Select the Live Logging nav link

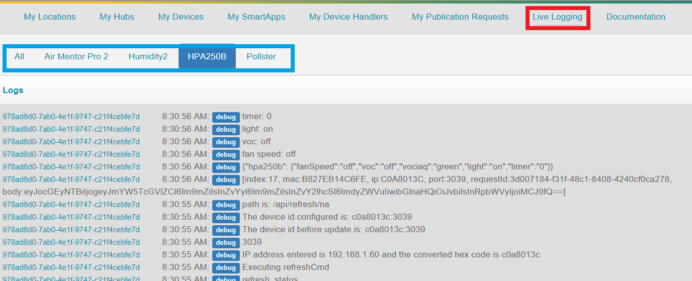pyautogui.click(x=557, y=17)
